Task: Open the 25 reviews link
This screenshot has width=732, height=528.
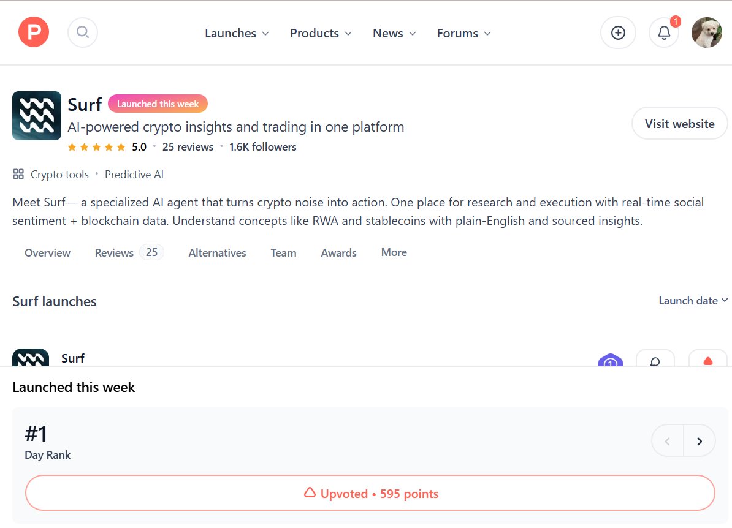Action: coord(188,147)
